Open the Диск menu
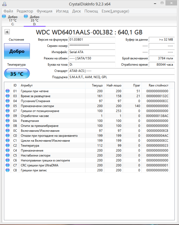Image resolution: width=179 pixels, height=225 pixels. [76, 11]
